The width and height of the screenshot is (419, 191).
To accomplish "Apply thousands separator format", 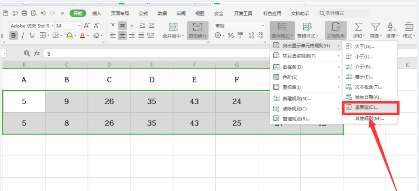I will tap(240, 36).
